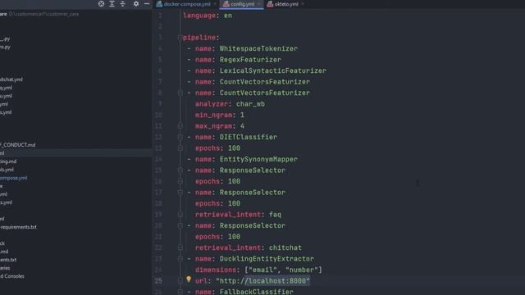This screenshot has height=295, width=525.
Task: Click fold end marker on retrieval_intent chitchat line
Action: coord(180,247)
